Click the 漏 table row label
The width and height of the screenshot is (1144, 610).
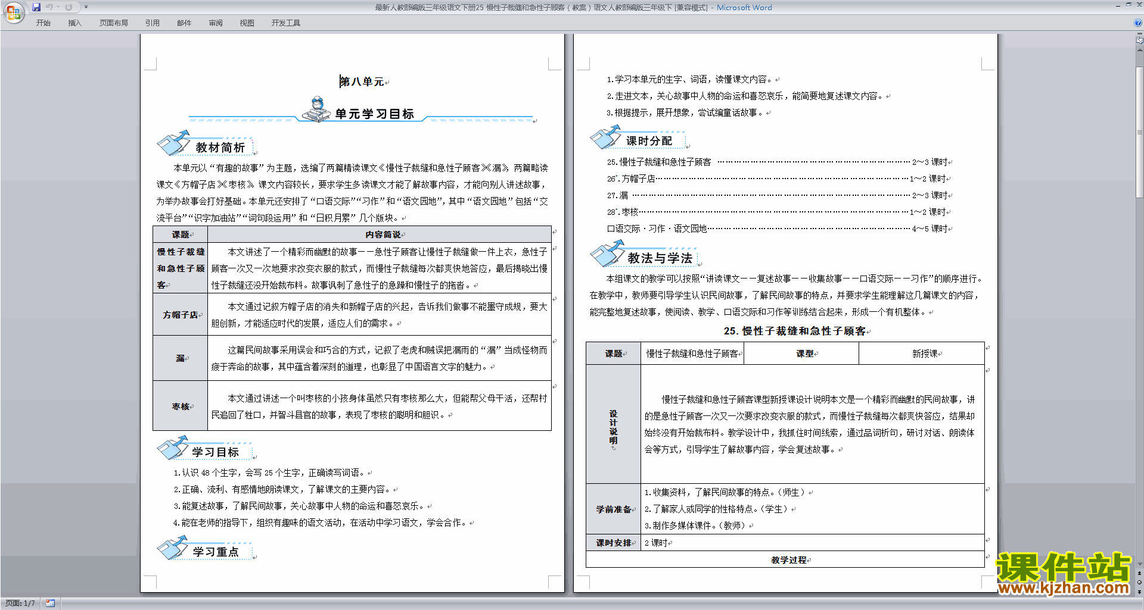click(x=180, y=358)
